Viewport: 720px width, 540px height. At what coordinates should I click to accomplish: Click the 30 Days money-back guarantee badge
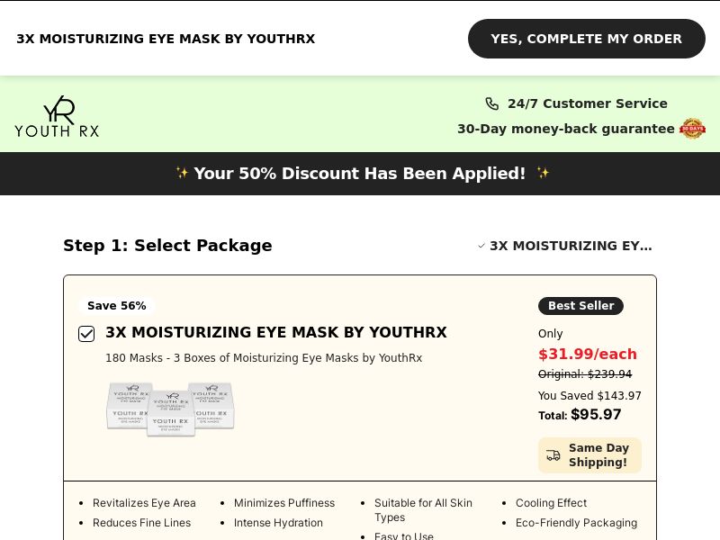tap(692, 129)
